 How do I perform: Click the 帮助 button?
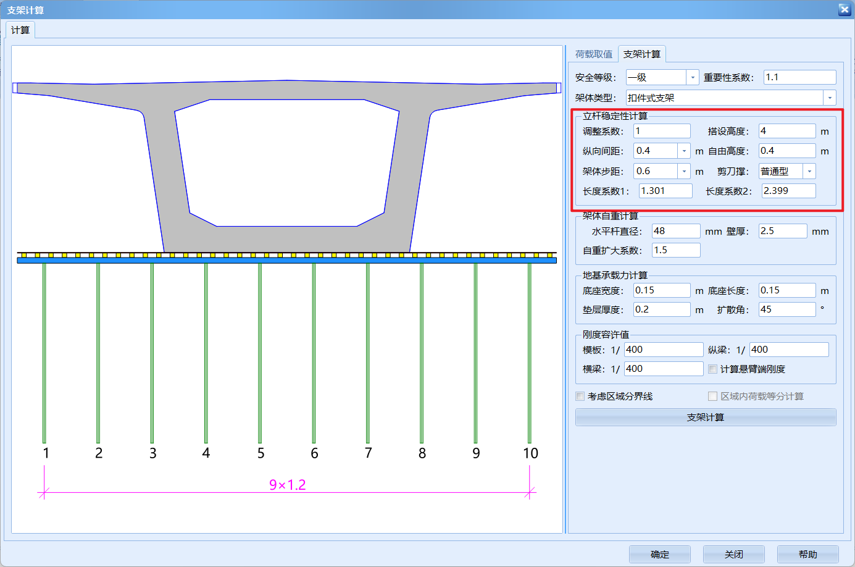coord(807,554)
